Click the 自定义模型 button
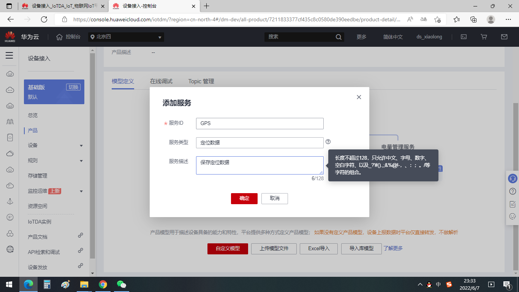 (228, 249)
